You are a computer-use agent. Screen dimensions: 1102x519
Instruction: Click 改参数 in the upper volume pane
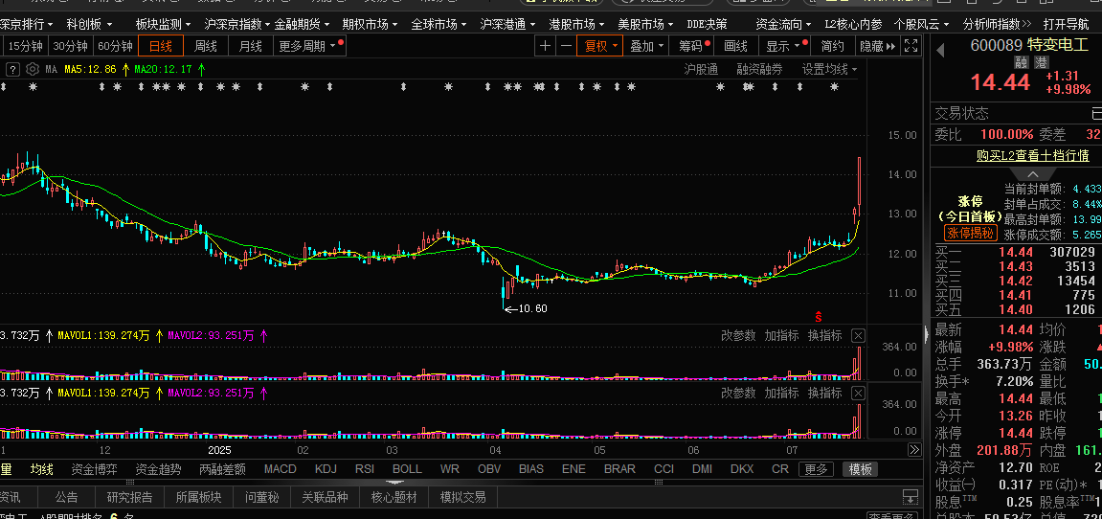point(738,335)
